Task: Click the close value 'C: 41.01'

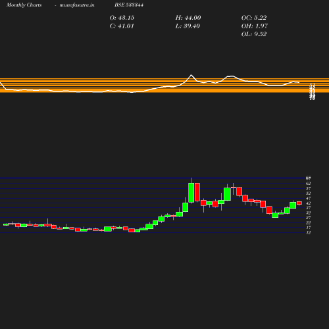Action: coord(122,26)
